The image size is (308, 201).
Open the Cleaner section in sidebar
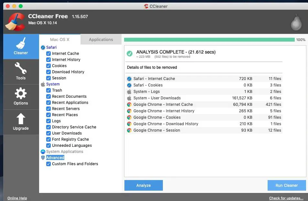pyautogui.click(x=21, y=46)
